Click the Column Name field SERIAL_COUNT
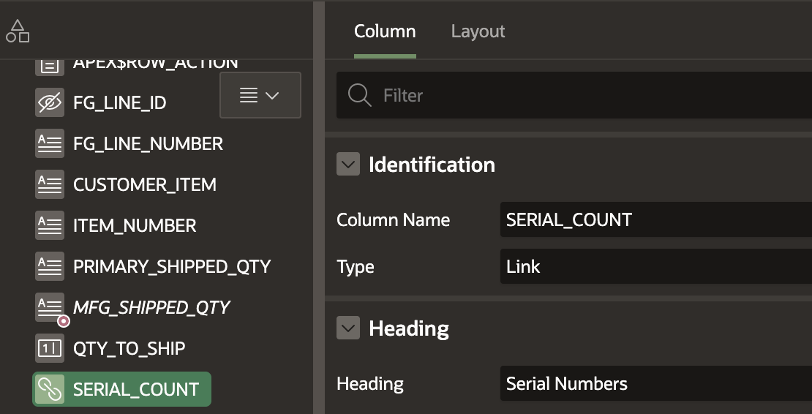The image size is (812, 414). (655, 219)
